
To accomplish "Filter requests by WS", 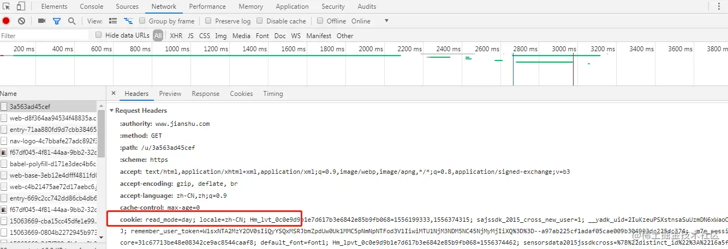I will (296, 35).
